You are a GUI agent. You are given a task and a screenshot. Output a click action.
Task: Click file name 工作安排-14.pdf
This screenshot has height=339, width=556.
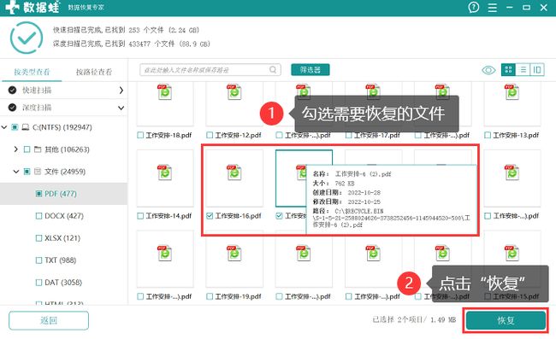[169, 216]
